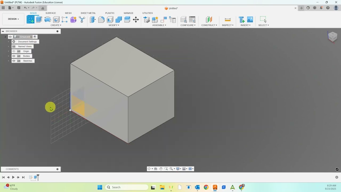
Task: Hide the Bodies folder
Action: 14,56
